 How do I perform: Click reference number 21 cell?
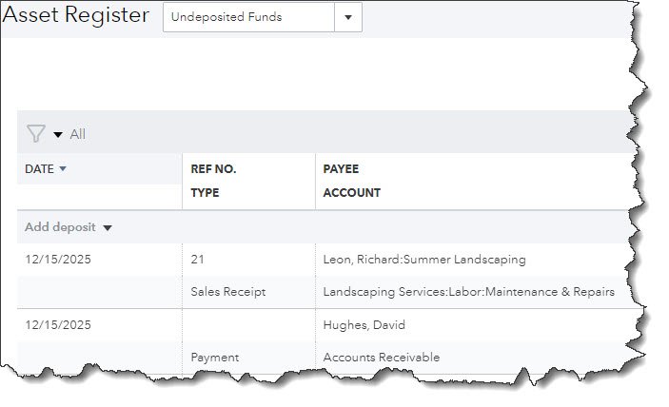197,260
